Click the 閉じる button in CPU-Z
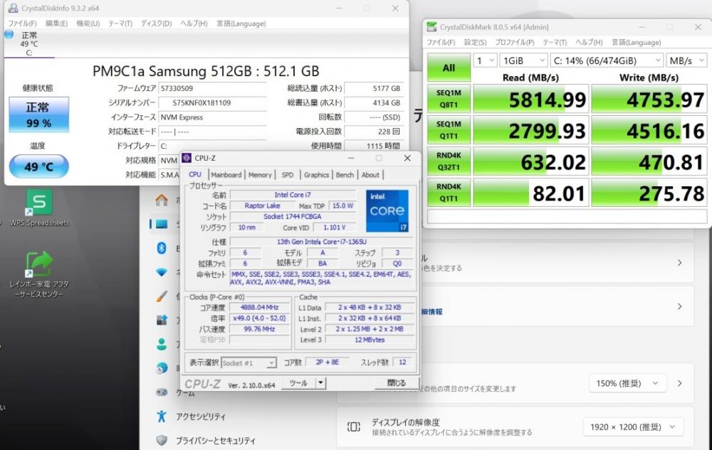The width and height of the screenshot is (712, 450). click(x=396, y=383)
